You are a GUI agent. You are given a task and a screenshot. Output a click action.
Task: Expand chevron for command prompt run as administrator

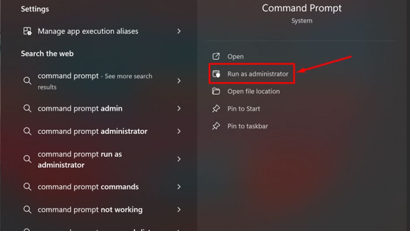click(x=179, y=159)
